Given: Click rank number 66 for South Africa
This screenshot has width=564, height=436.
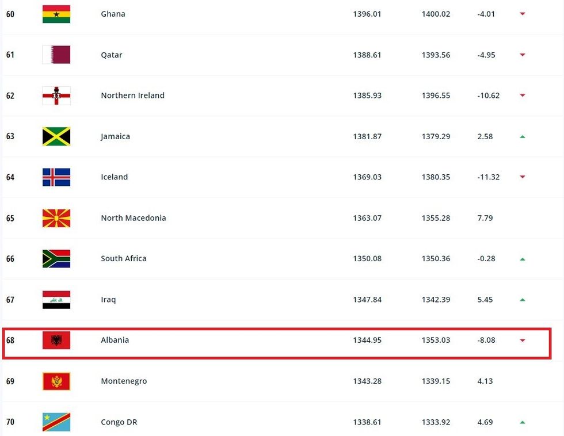Looking at the screenshot, I should coord(10,259).
